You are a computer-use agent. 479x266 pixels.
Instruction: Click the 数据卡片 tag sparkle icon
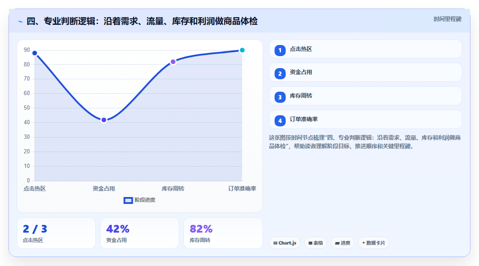click(364, 243)
